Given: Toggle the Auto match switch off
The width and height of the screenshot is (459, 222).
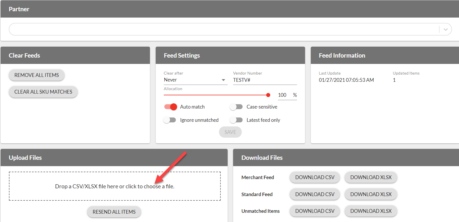Looking at the screenshot, I should point(171,107).
